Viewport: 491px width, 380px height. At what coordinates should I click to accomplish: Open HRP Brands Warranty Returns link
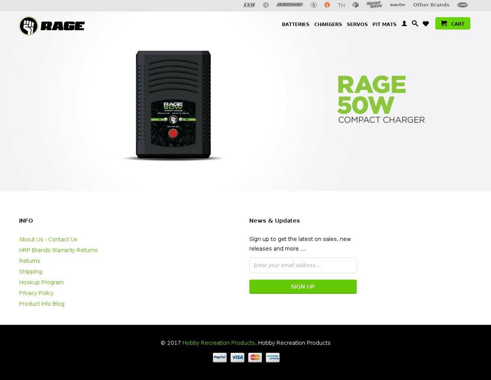tap(58, 250)
